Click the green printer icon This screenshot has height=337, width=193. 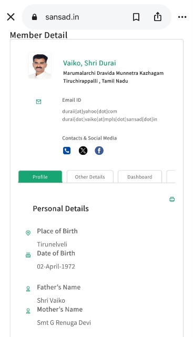pyautogui.click(x=172, y=199)
